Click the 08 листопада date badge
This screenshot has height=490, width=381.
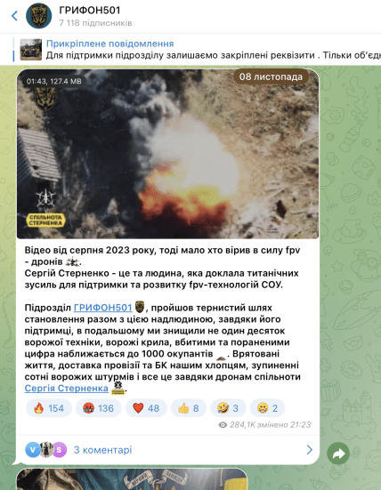(x=271, y=76)
